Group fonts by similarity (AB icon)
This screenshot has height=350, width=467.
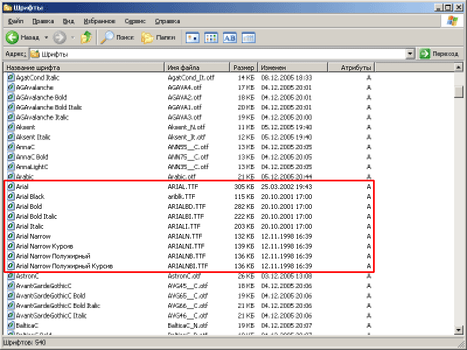click(229, 38)
